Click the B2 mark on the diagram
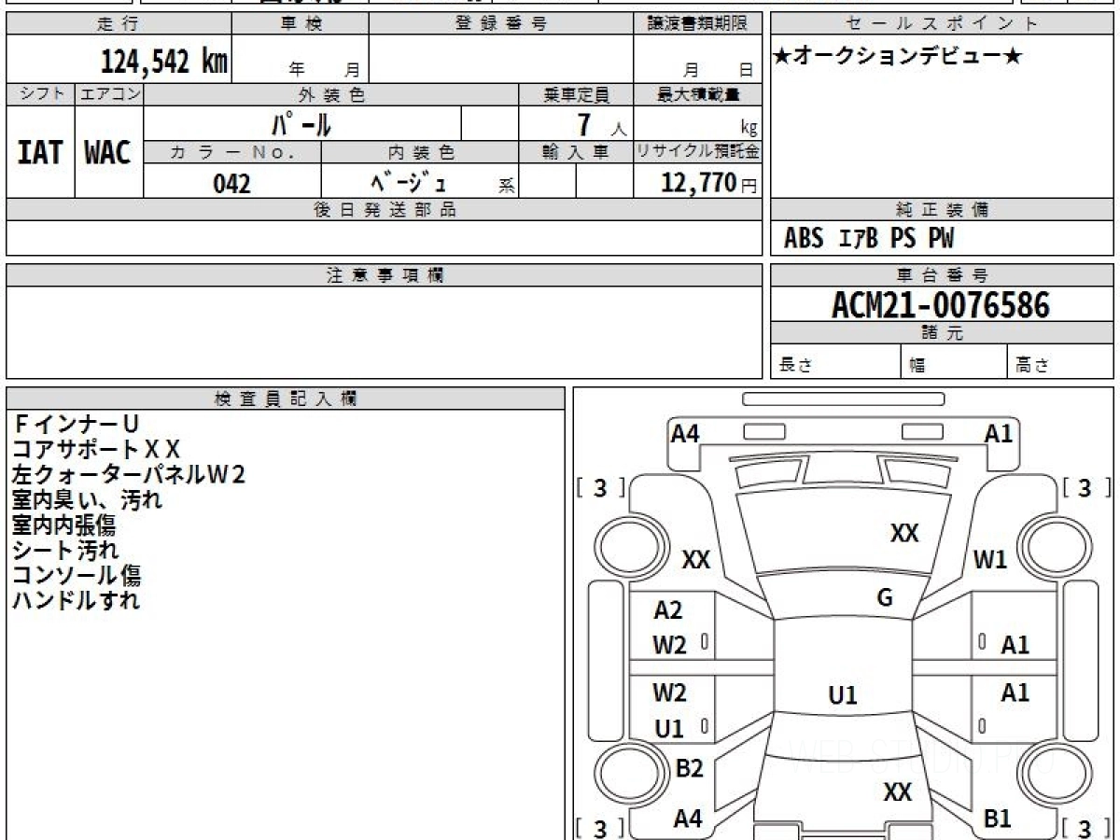 [x=689, y=768]
